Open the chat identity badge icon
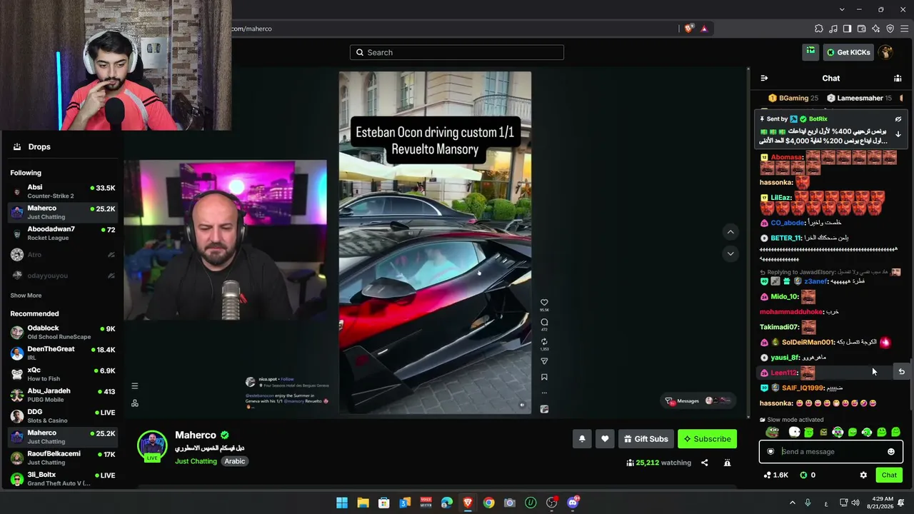The height and width of the screenshot is (514, 914). pos(770,452)
